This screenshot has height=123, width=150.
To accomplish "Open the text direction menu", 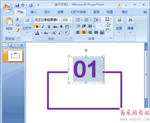I will [108, 19].
